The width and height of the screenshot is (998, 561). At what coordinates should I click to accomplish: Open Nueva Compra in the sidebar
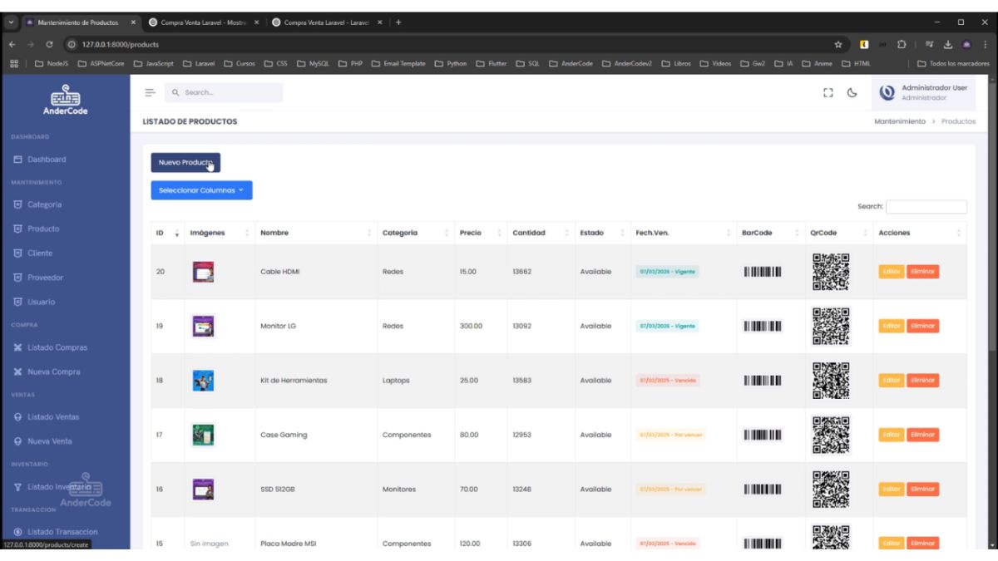(53, 372)
